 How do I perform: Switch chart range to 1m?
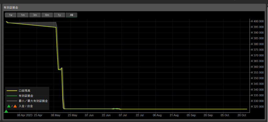click(x=23, y=15)
